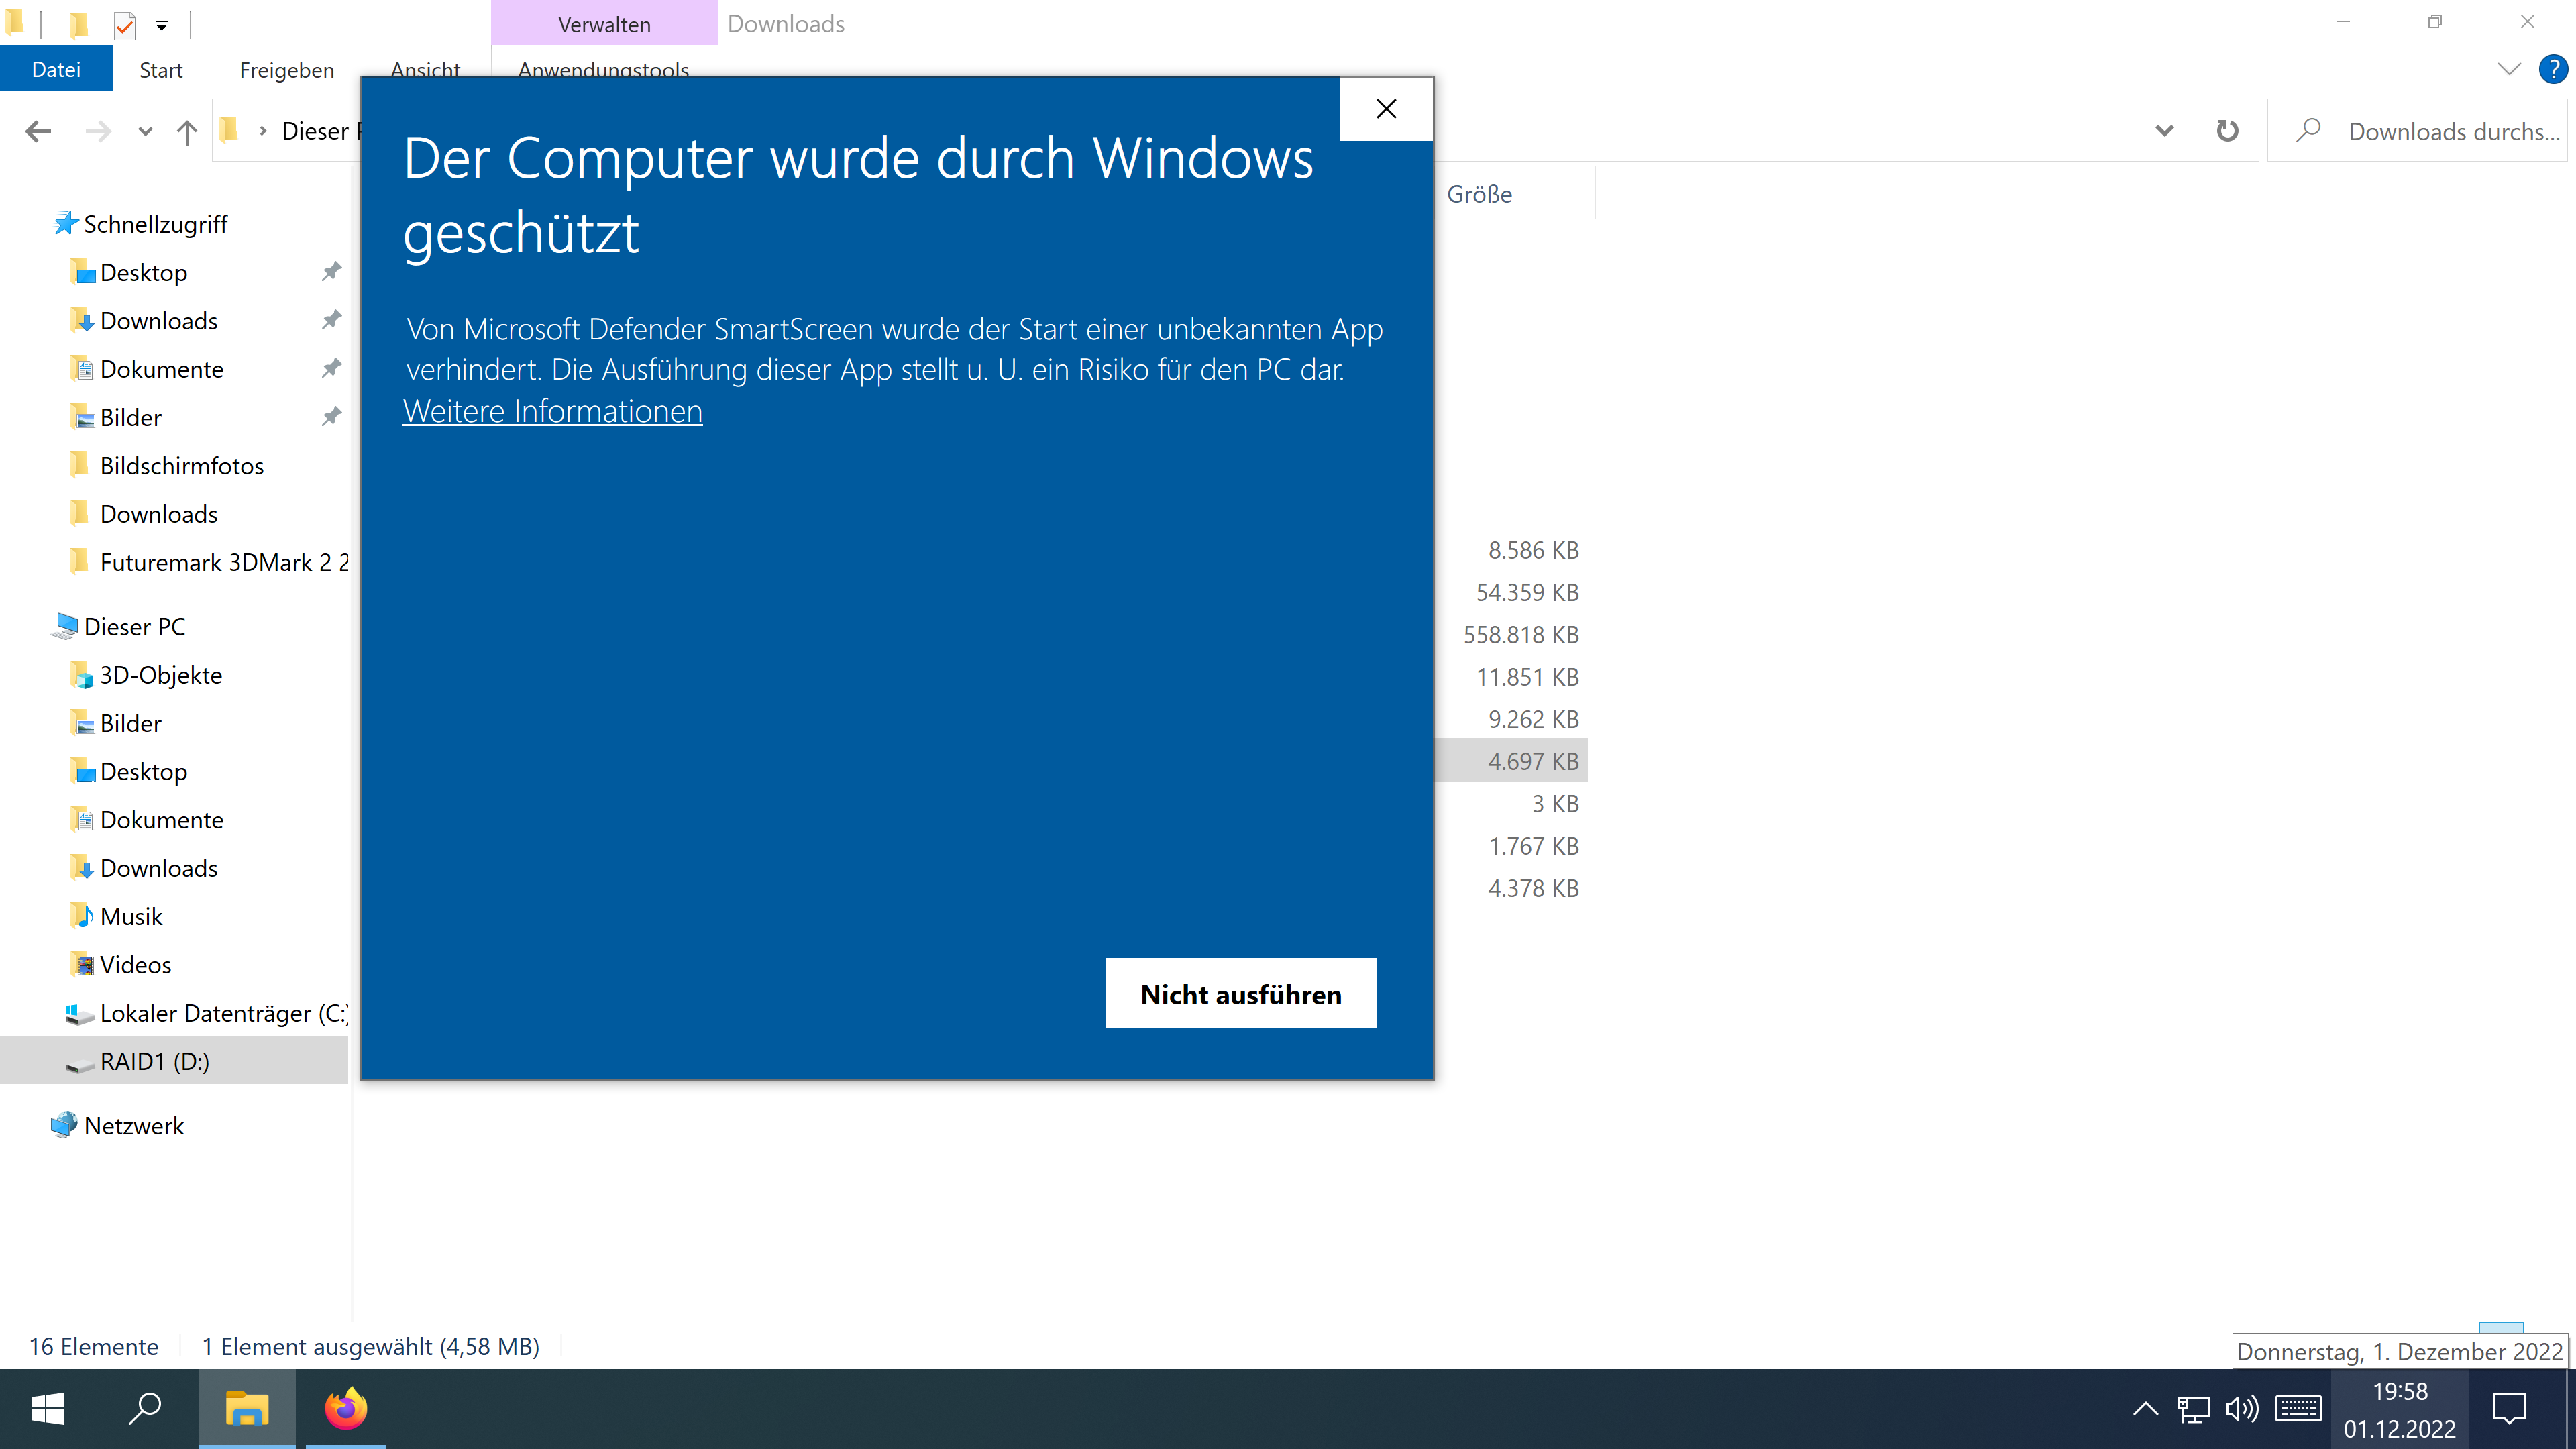This screenshot has width=2576, height=1449.
Task: Click the Nicht ausführen button
Action: point(1240,993)
